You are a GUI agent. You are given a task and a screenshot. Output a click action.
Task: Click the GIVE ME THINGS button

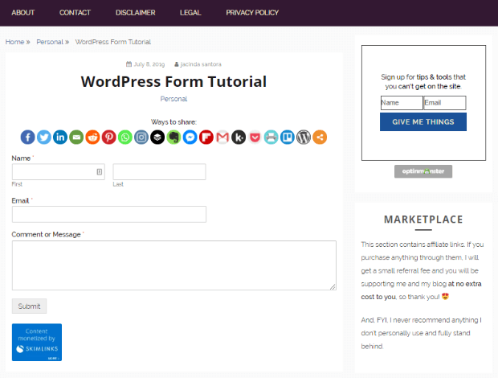coord(423,121)
